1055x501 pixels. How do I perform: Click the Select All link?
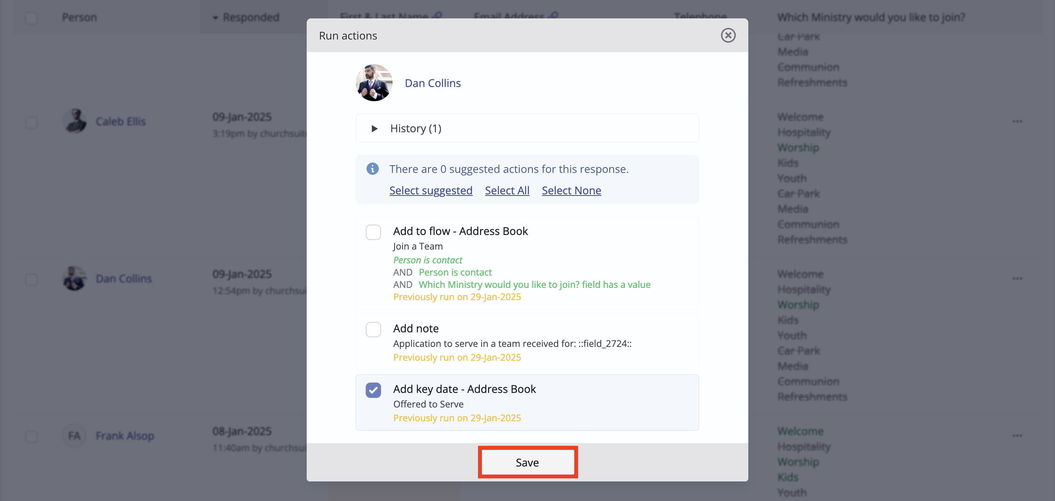pyautogui.click(x=507, y=191)
